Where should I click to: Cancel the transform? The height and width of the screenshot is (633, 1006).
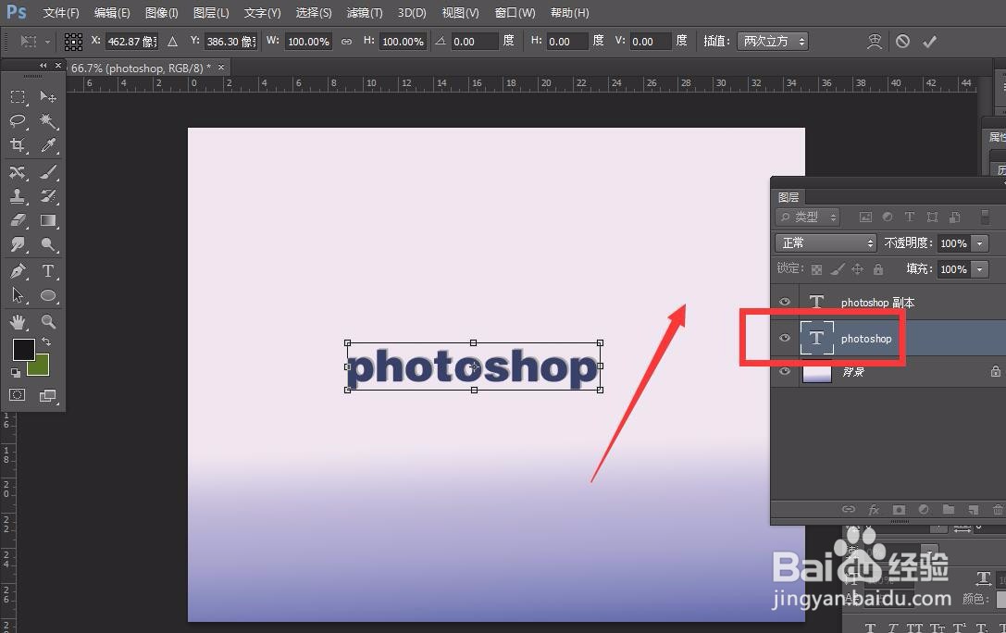pos(902,42)
